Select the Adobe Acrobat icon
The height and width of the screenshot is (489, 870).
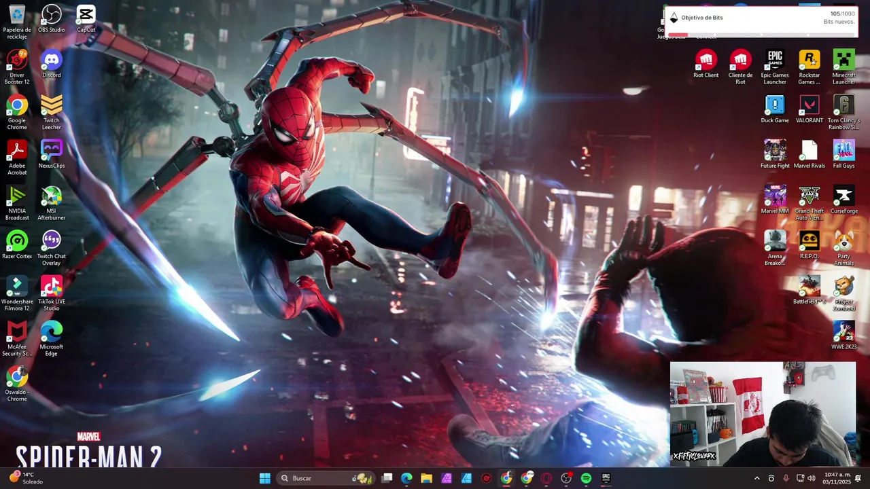pos(17,158)
